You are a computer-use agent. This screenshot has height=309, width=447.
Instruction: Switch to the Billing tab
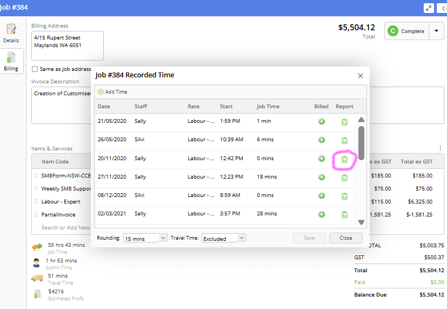pyautogui.click(x=11, y=61)
